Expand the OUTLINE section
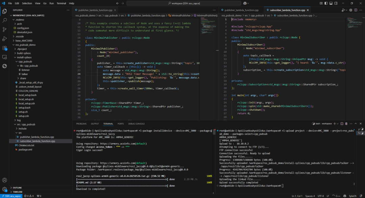365x198 pixels. (x=17, y=188)
